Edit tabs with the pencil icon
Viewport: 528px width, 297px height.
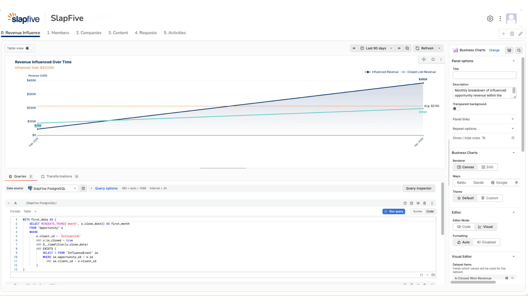coord(521,34)
